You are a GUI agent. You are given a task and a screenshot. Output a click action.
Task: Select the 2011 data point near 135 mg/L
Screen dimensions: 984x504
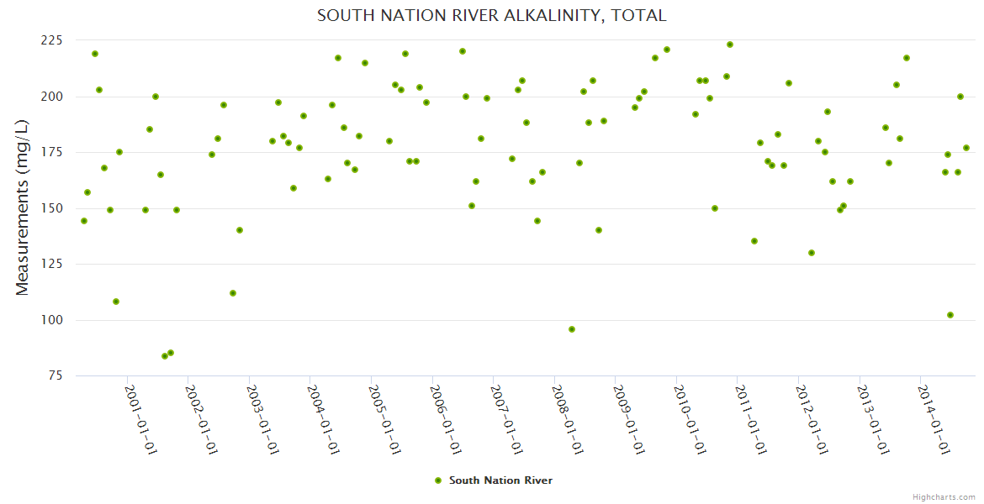(x=754, y=241)
